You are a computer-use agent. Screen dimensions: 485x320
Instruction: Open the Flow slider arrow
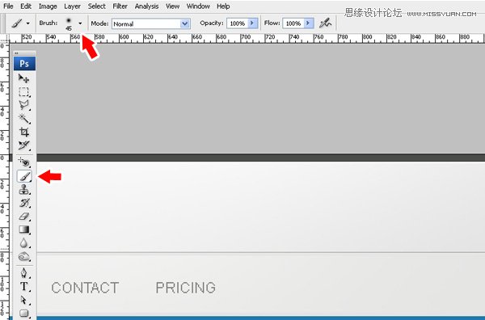[308, 23]
